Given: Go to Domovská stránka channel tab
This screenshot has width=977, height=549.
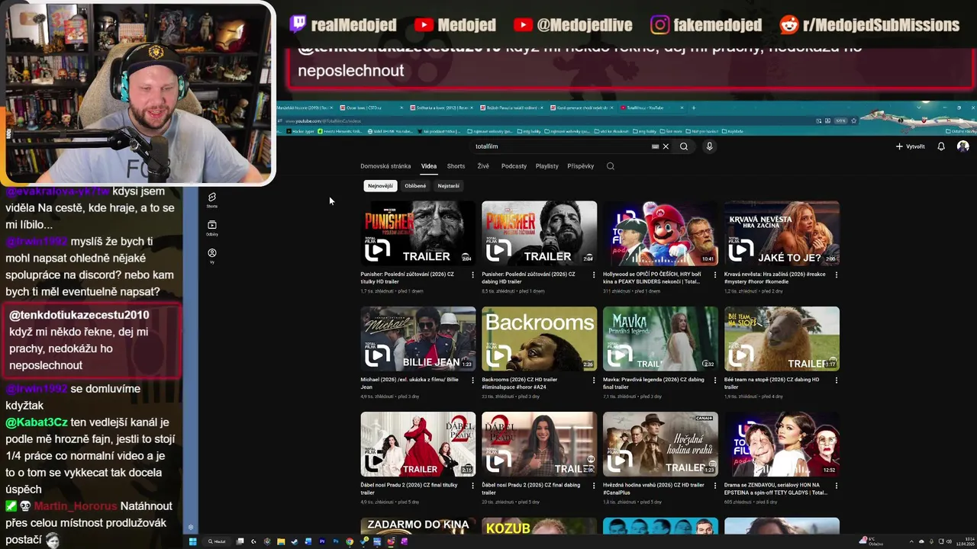Looking at the screenshot, I should [385, 165].
